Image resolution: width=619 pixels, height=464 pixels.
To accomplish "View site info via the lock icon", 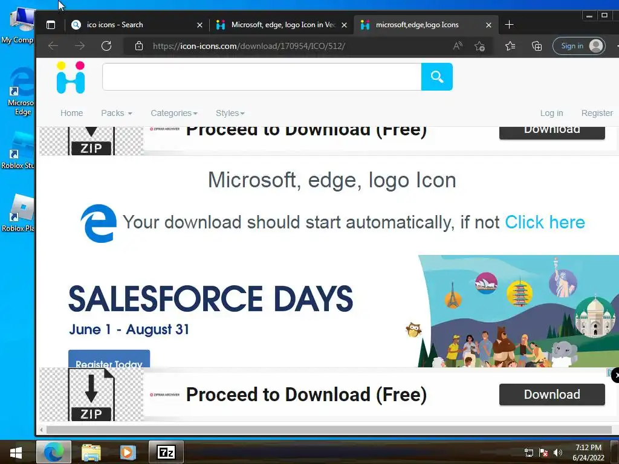I will tap(139, 46).
